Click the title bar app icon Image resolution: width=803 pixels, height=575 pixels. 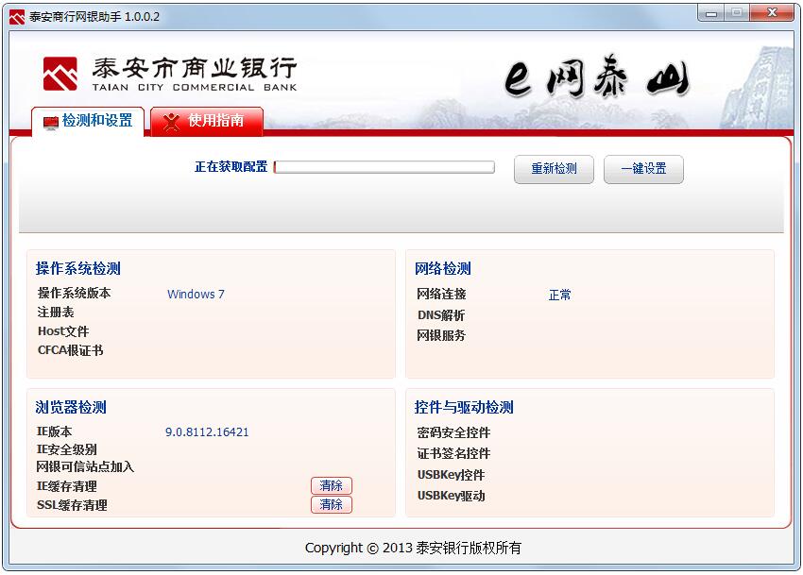(x=17, y=17)
